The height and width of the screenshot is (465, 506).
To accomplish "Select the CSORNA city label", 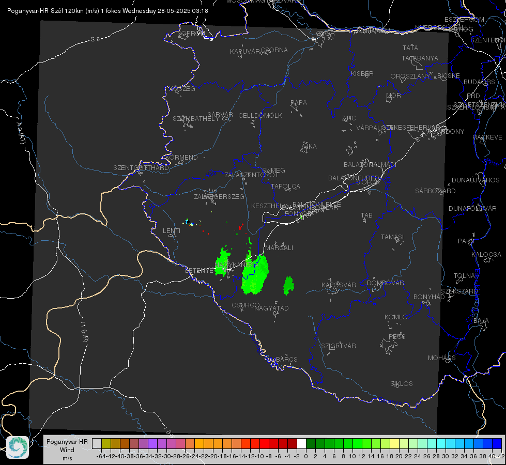I will coord(274,50).
